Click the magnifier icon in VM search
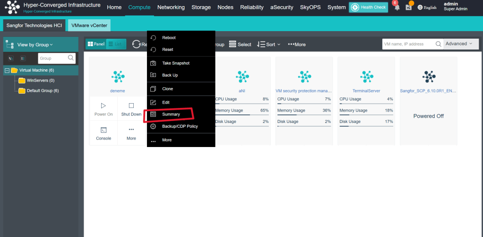This screenshot has height=237, width=483. click(x=438, y=44)
